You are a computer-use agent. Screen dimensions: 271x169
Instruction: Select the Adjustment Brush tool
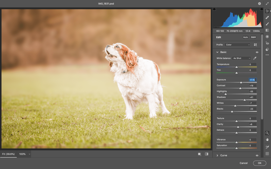tap(267, 24)
